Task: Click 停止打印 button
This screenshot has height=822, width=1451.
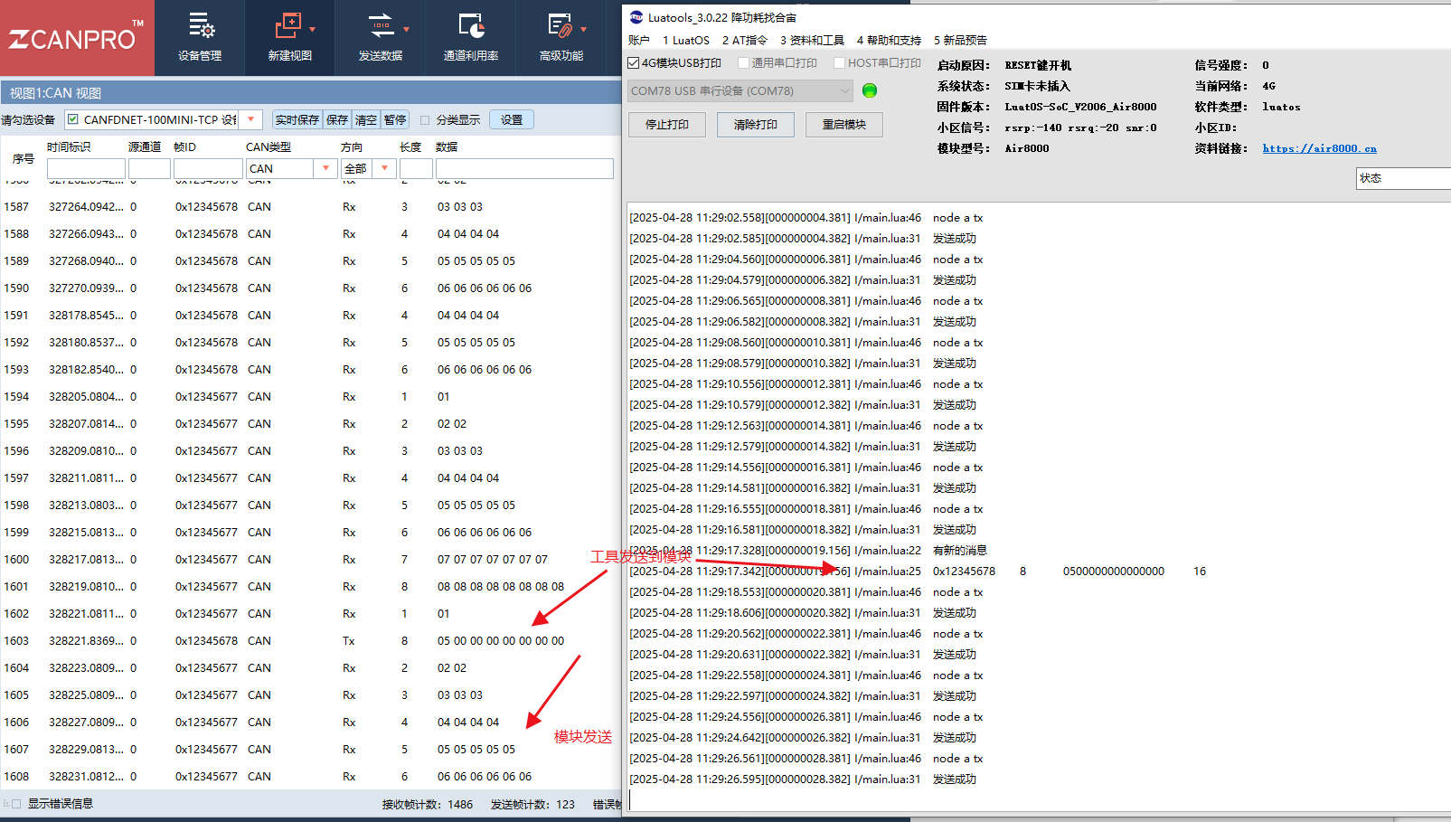Action: pyautogui.click(x=666, y=125)
